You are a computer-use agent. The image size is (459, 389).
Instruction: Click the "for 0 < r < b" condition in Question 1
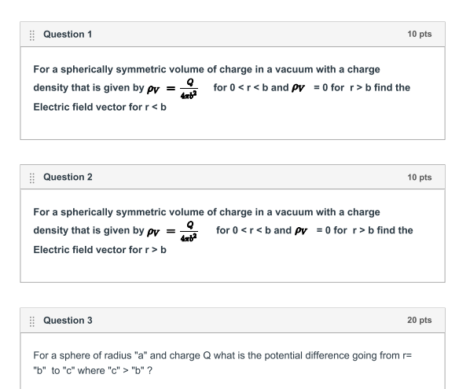[x=241, y=87]
